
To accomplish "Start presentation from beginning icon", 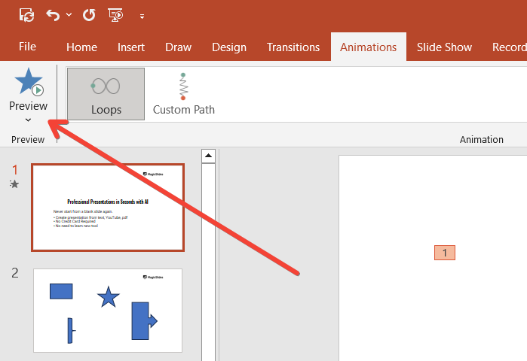I will coord(115,16).
